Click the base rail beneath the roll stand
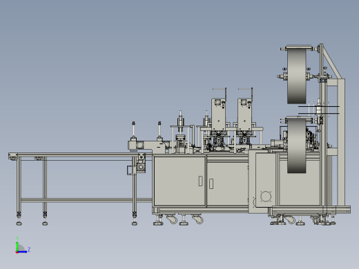359x269 pixels. coord(311,210)
